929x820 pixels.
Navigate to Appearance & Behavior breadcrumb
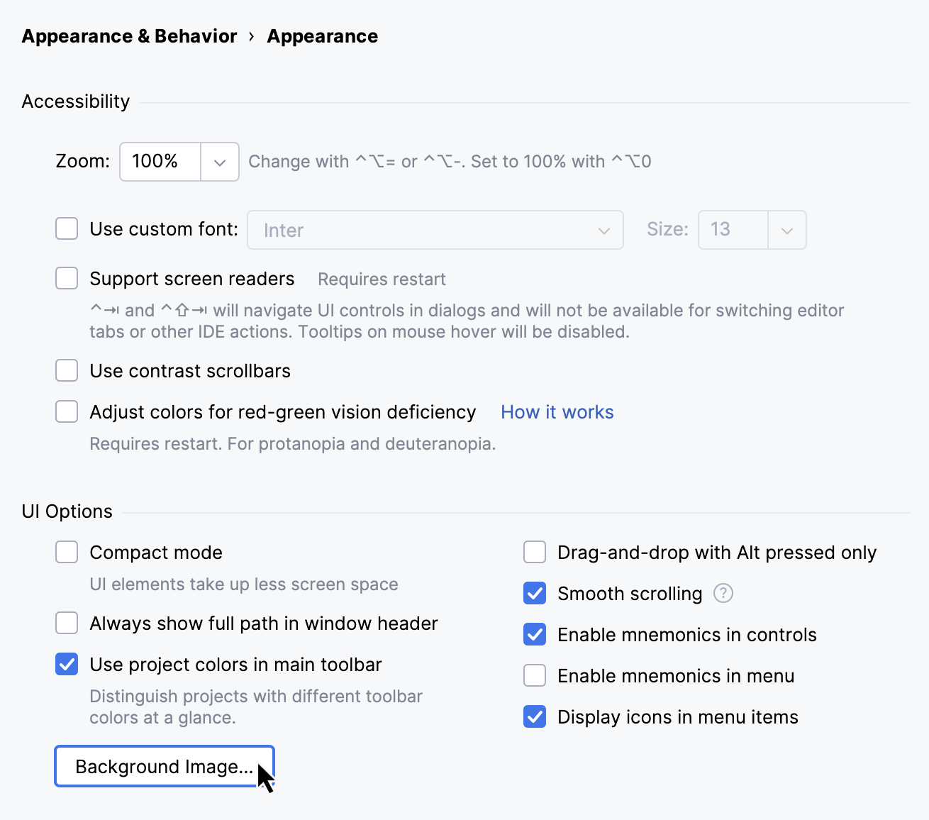point(129,35)
